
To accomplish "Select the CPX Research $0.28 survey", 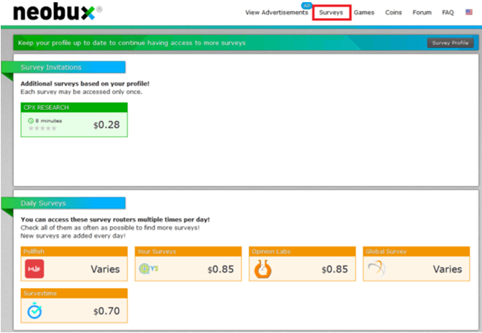I will 74,120.
